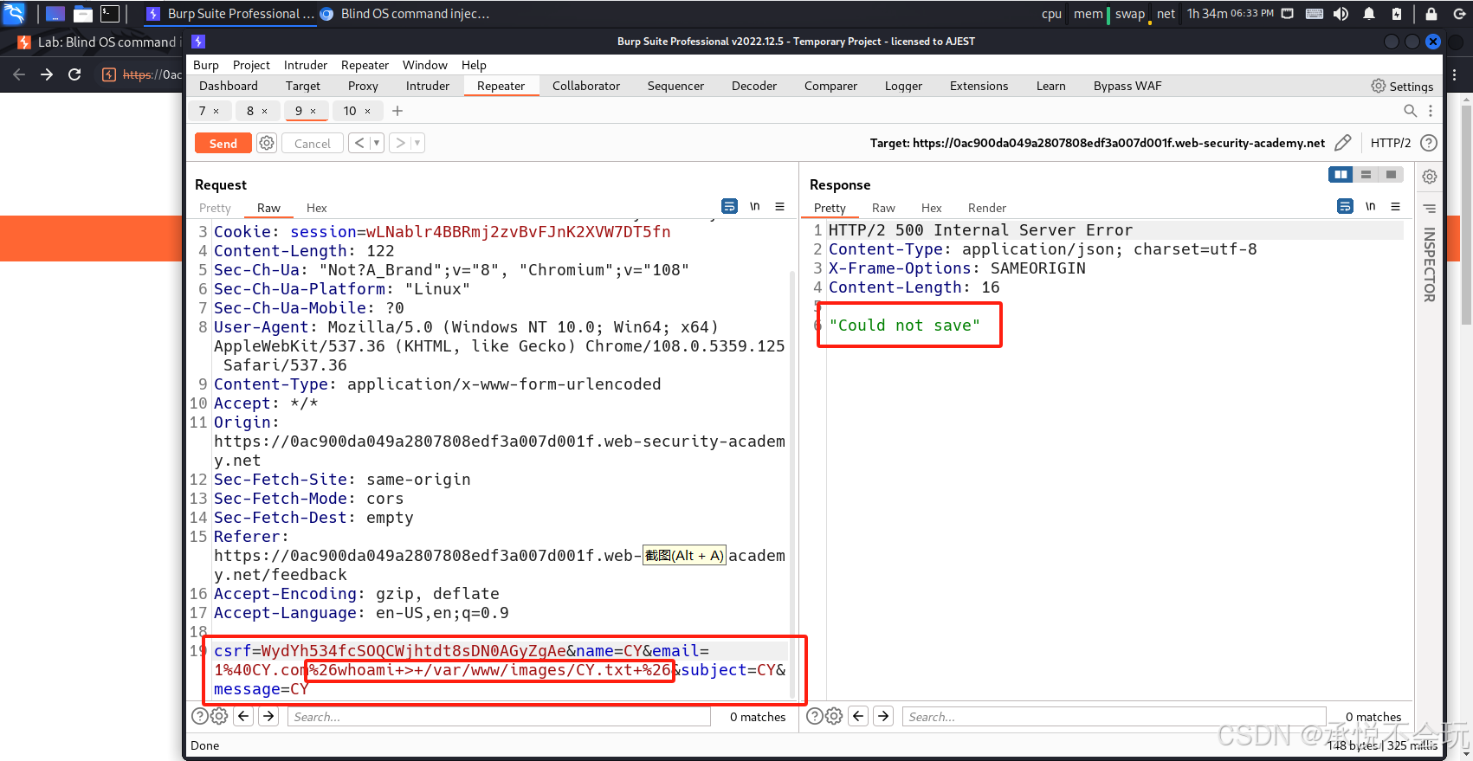
Task: Open the Extensions tab
Action: 979,86
